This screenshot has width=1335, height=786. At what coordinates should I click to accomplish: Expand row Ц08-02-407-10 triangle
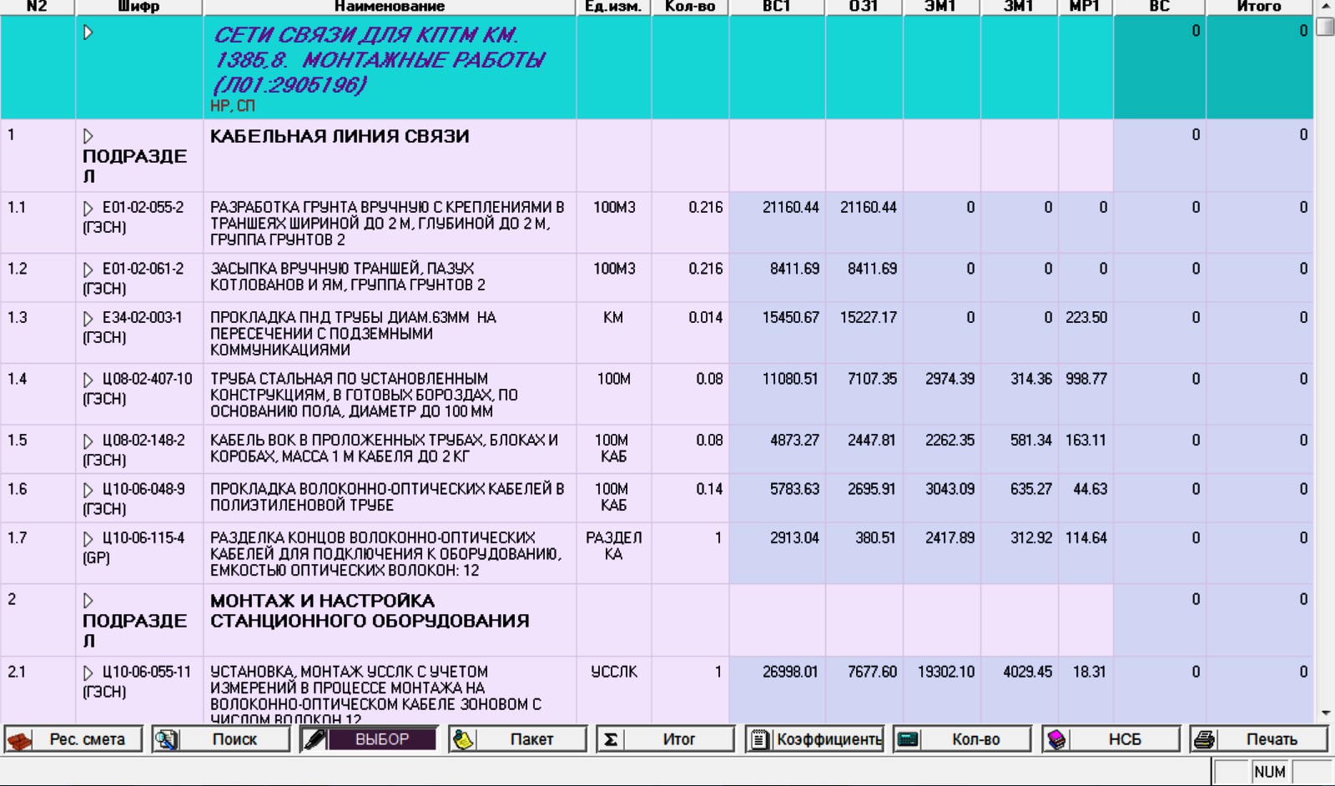tap(88, 380)
